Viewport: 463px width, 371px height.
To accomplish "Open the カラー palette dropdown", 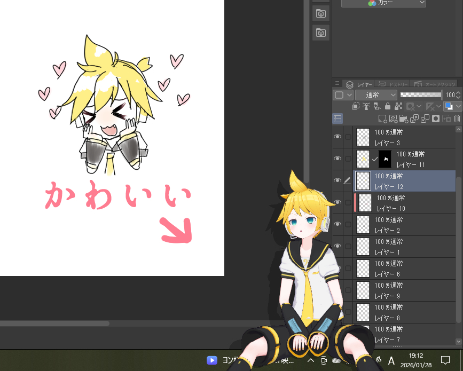I will 383,3.
